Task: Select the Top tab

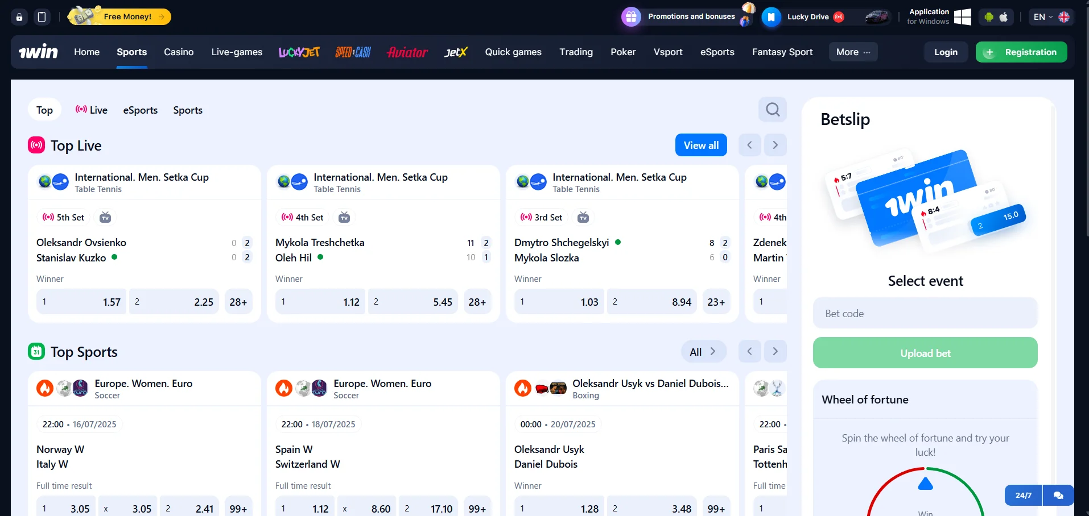Action: pyautogui.click(x=44, y=110)
